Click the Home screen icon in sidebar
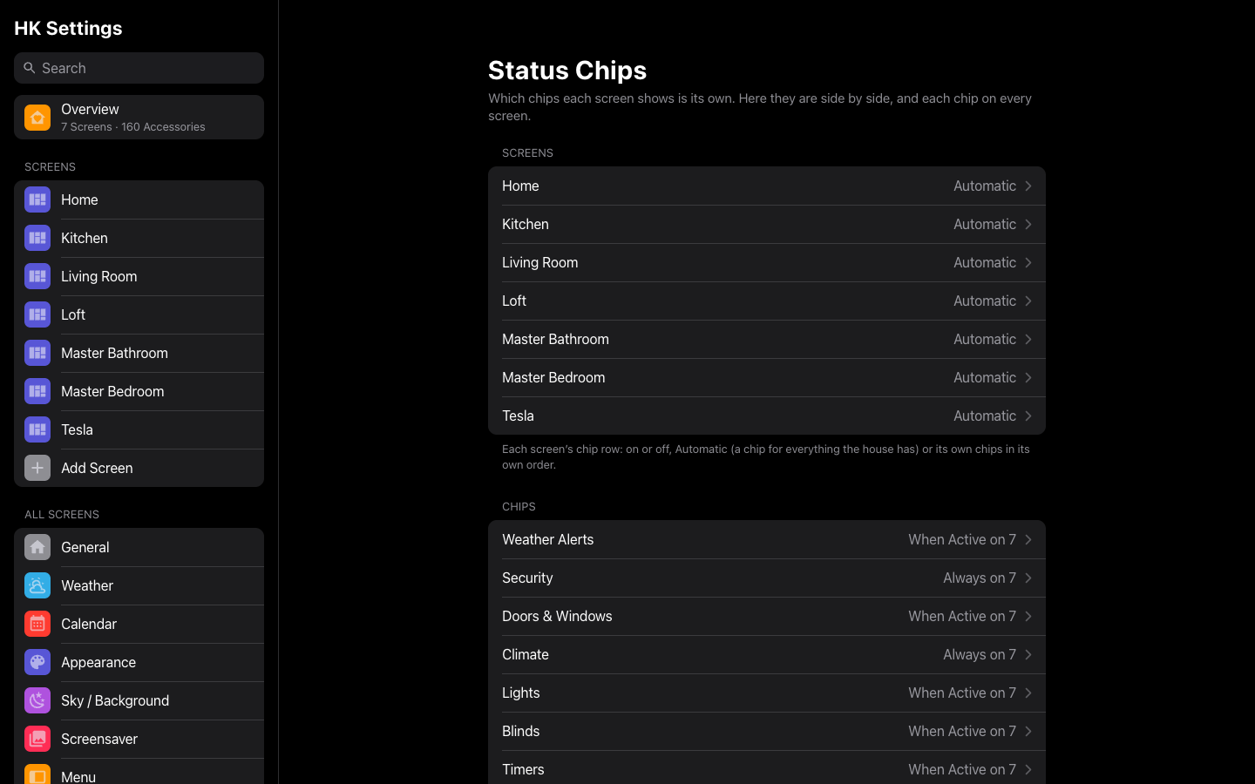1255x784 pixels. 37,199
